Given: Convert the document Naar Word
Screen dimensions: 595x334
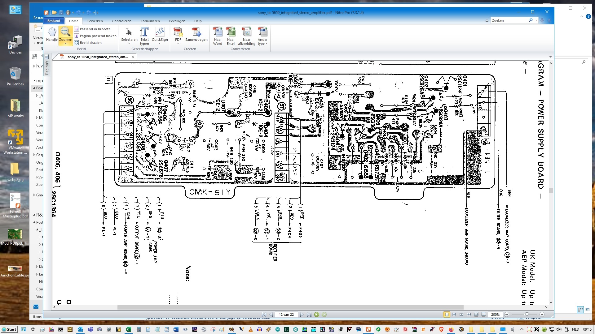Looking at the screenshot, I should pos(218,36).
